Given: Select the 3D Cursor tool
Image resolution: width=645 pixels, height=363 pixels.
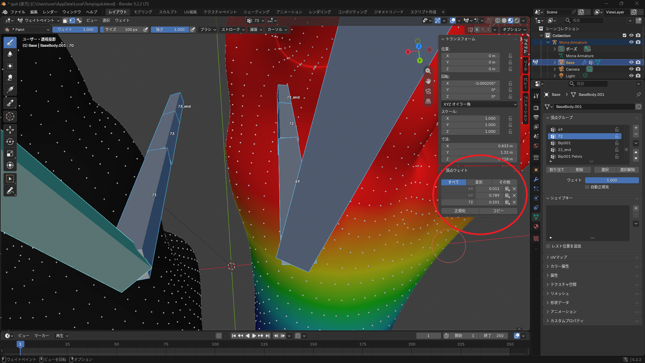Looking at the screenshot, I should (x=10, y=116).
